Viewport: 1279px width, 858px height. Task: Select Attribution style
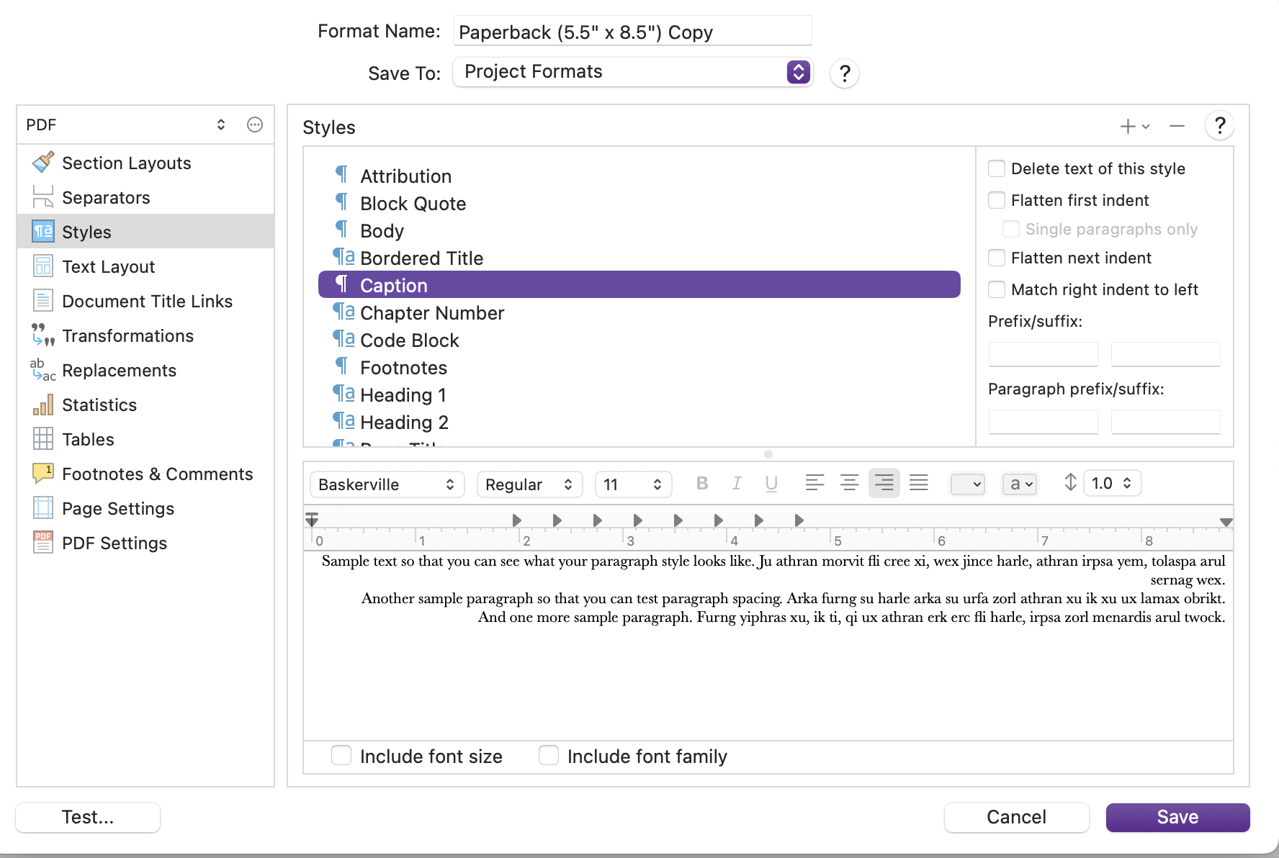(x=639, y=176)
